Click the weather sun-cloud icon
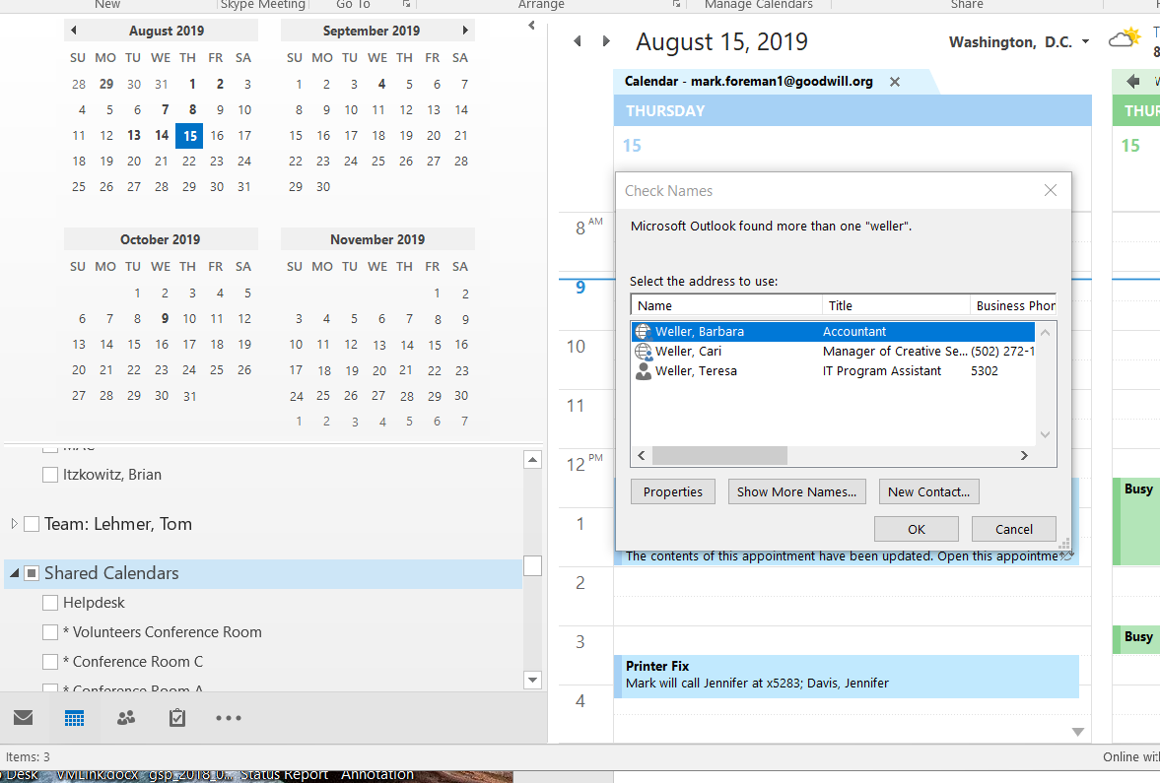 (1125, 37)
